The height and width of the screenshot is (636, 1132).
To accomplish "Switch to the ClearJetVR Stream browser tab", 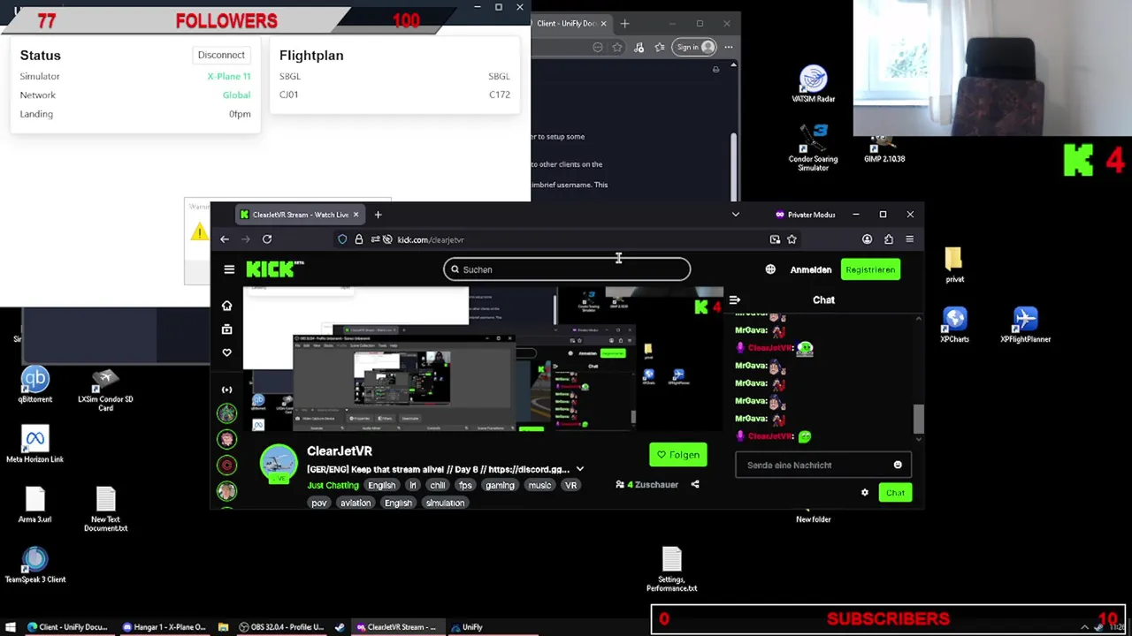I will [300, 215].
